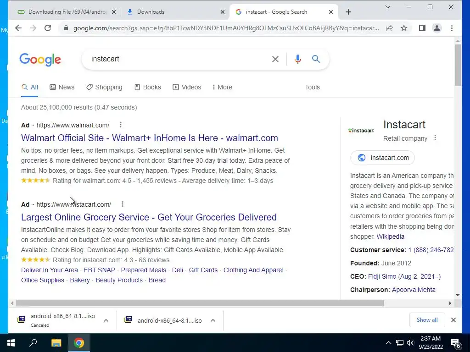Select the Shopping results tab

point(104,87)
